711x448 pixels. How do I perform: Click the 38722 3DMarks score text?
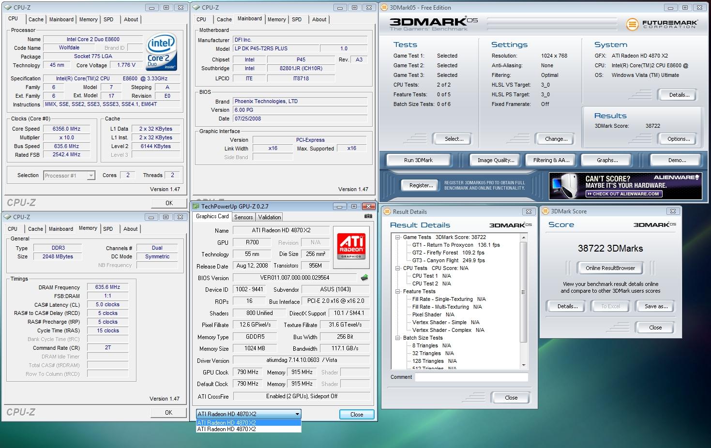610,248
